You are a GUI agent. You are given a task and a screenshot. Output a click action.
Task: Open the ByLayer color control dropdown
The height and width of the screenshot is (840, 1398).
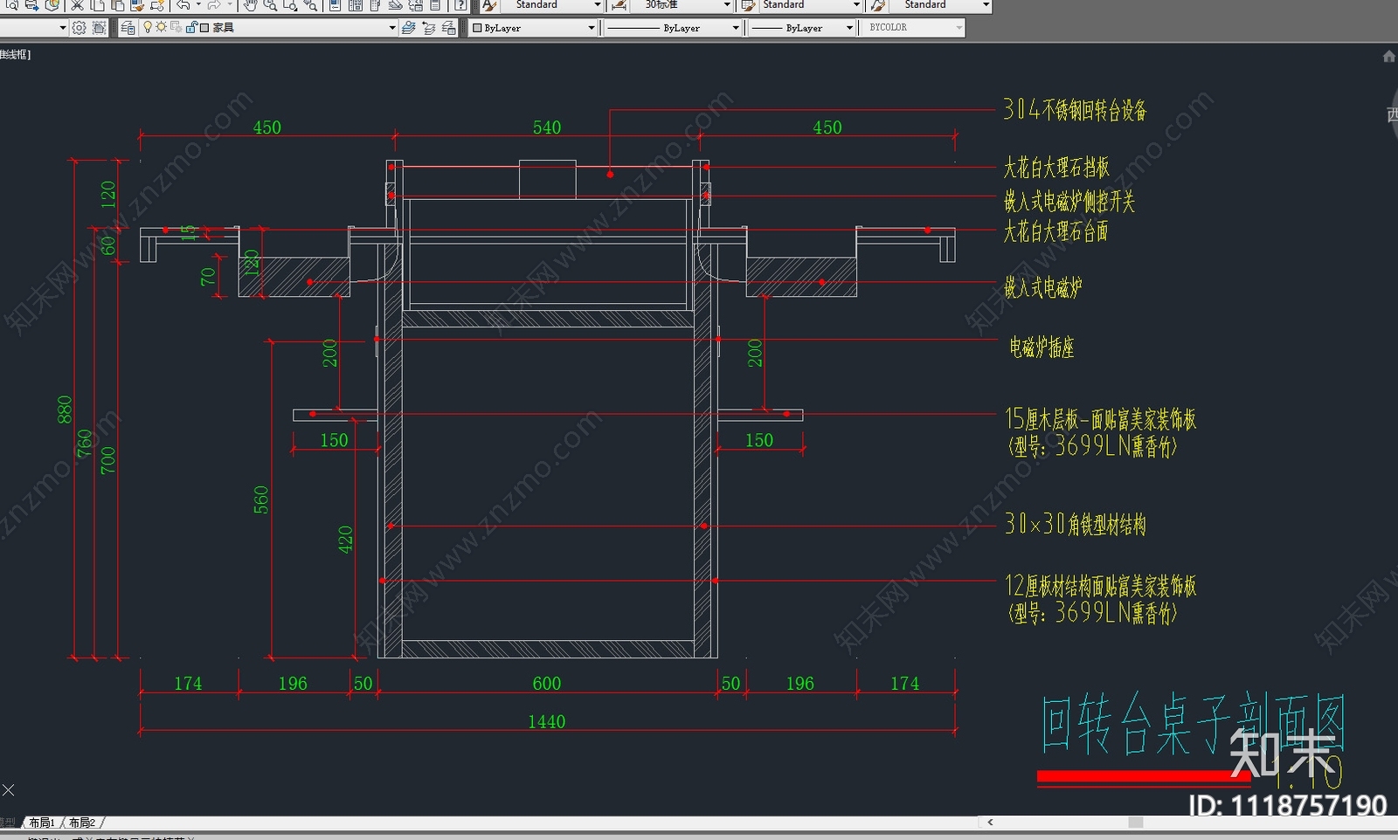pyautogui.click(x=591, y=28)
